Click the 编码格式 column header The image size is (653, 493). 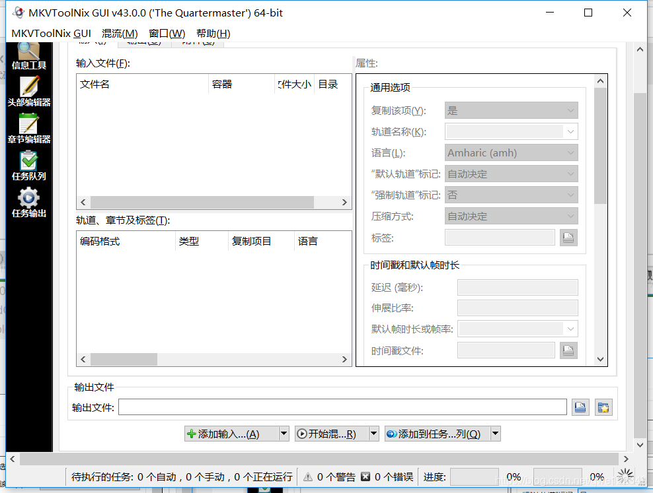126,241
